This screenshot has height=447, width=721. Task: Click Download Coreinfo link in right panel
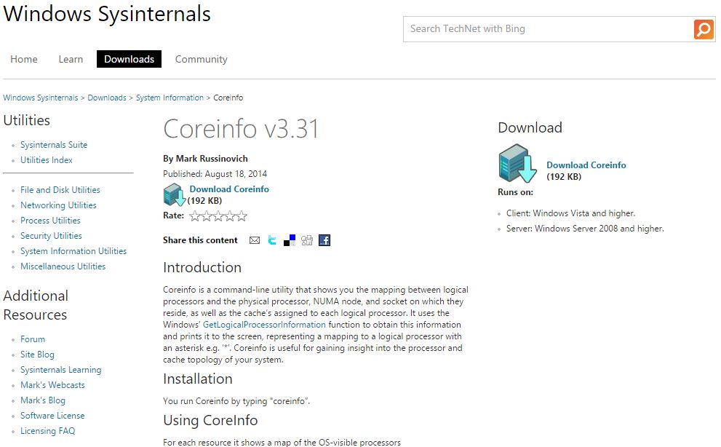[x=586, y=165]
